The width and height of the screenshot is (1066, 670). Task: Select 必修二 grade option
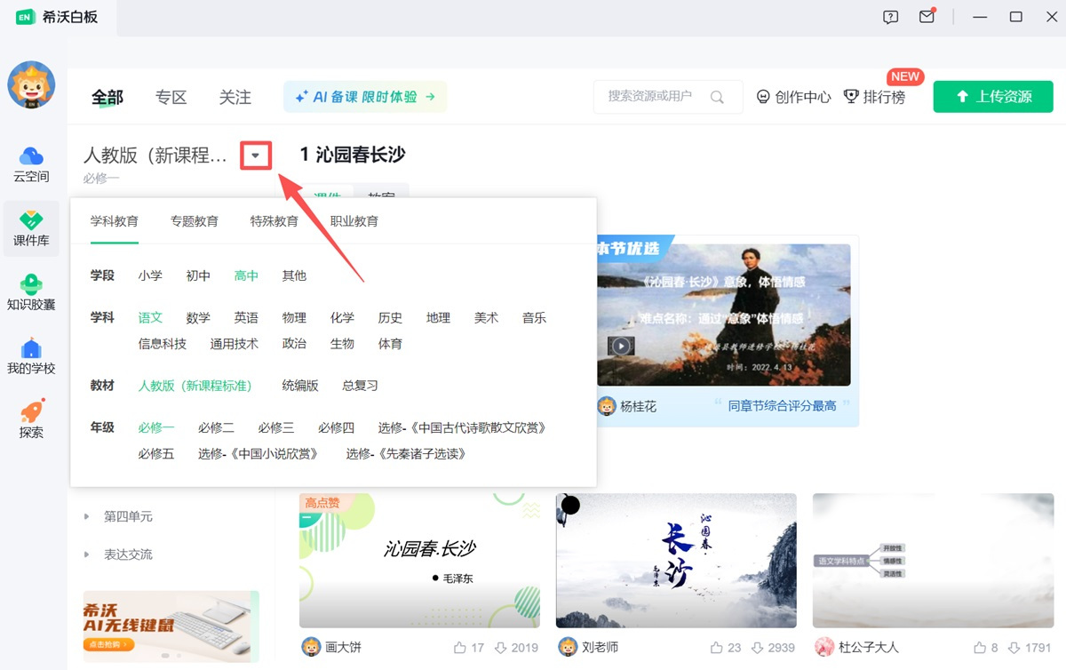(x=216, y=427)
